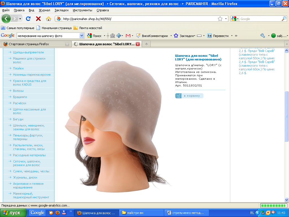
Task: Open Щипцы-выпрямители category
Action: 29,52
